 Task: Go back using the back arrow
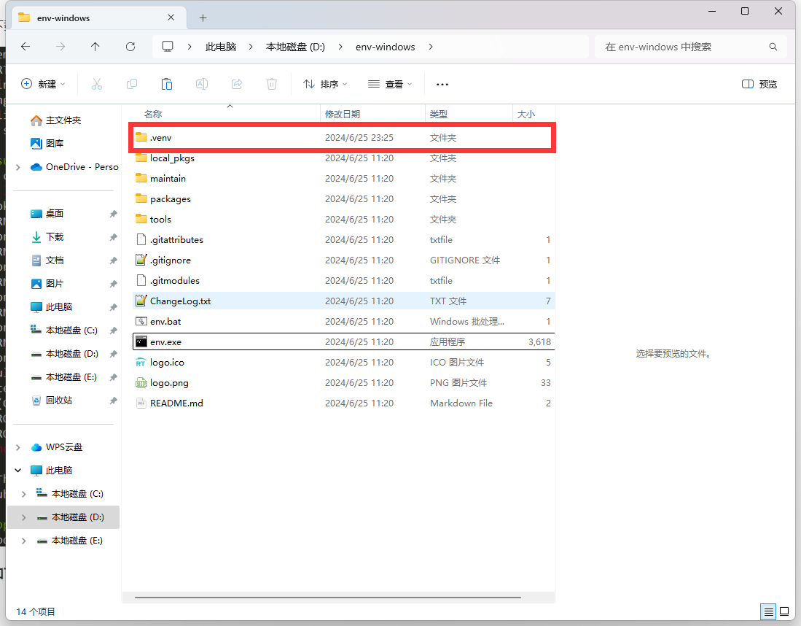point(26,47)
